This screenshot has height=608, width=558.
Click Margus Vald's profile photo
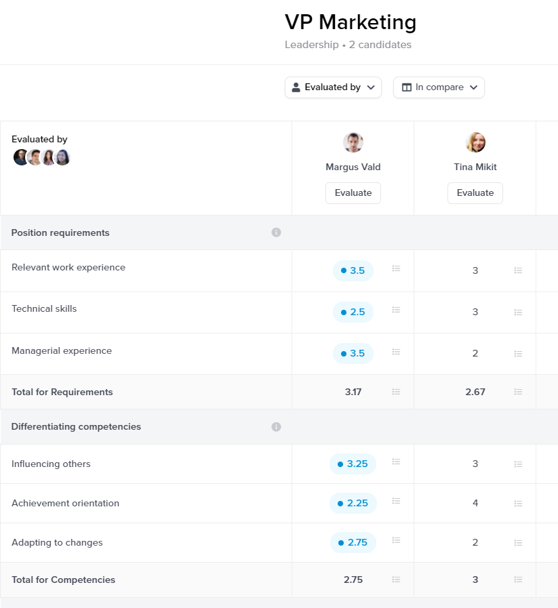coord(353,142)
